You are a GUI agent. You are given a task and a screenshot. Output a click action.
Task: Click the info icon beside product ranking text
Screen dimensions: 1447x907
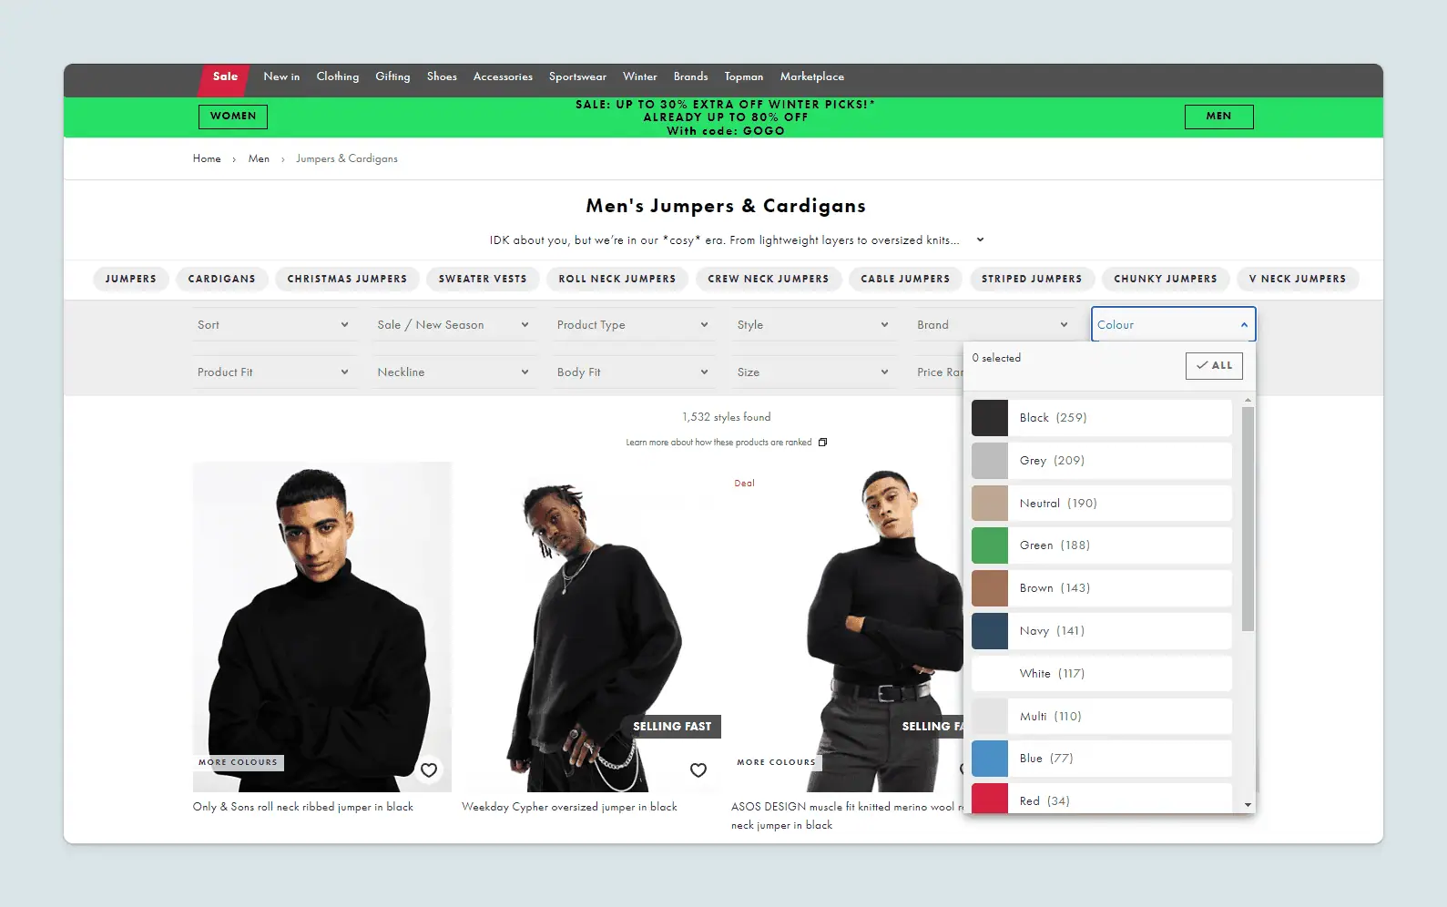[822, 443]
